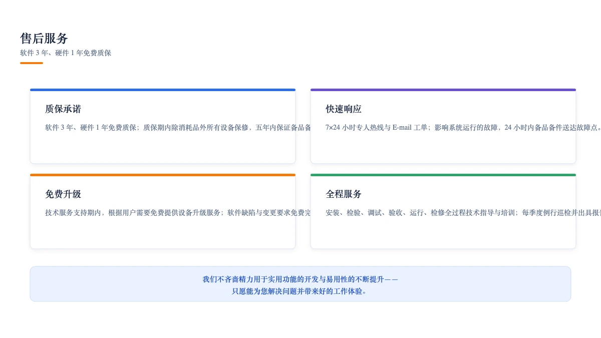Screen dimensions: 601x338
Task: Click the line 只愿能为您解决问题并带来好的工作体验
Action: point(300,291)
